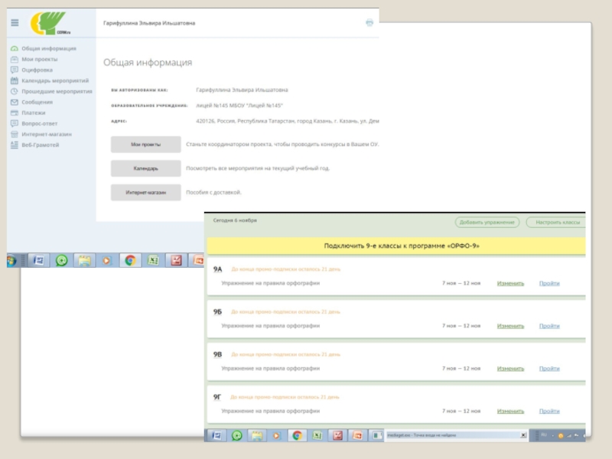Open Word in the top window taskbar
Image resolution: width=612 pixels, height=459 pixels.
pyautogui.click(x=38, y=260)
